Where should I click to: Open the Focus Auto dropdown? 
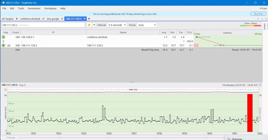click(147, 25)
